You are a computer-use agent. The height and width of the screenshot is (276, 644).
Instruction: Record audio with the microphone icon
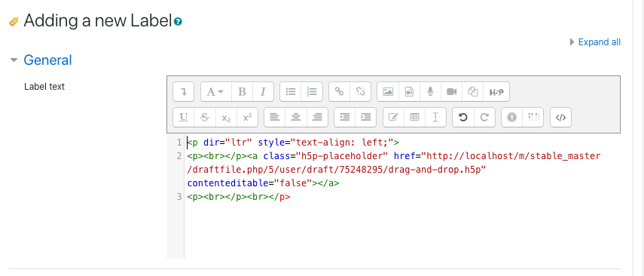pyautogui.click(x=430, y=91)
